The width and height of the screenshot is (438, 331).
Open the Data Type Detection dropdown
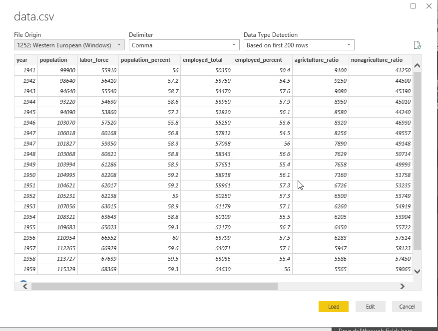(x=297, y=45)
